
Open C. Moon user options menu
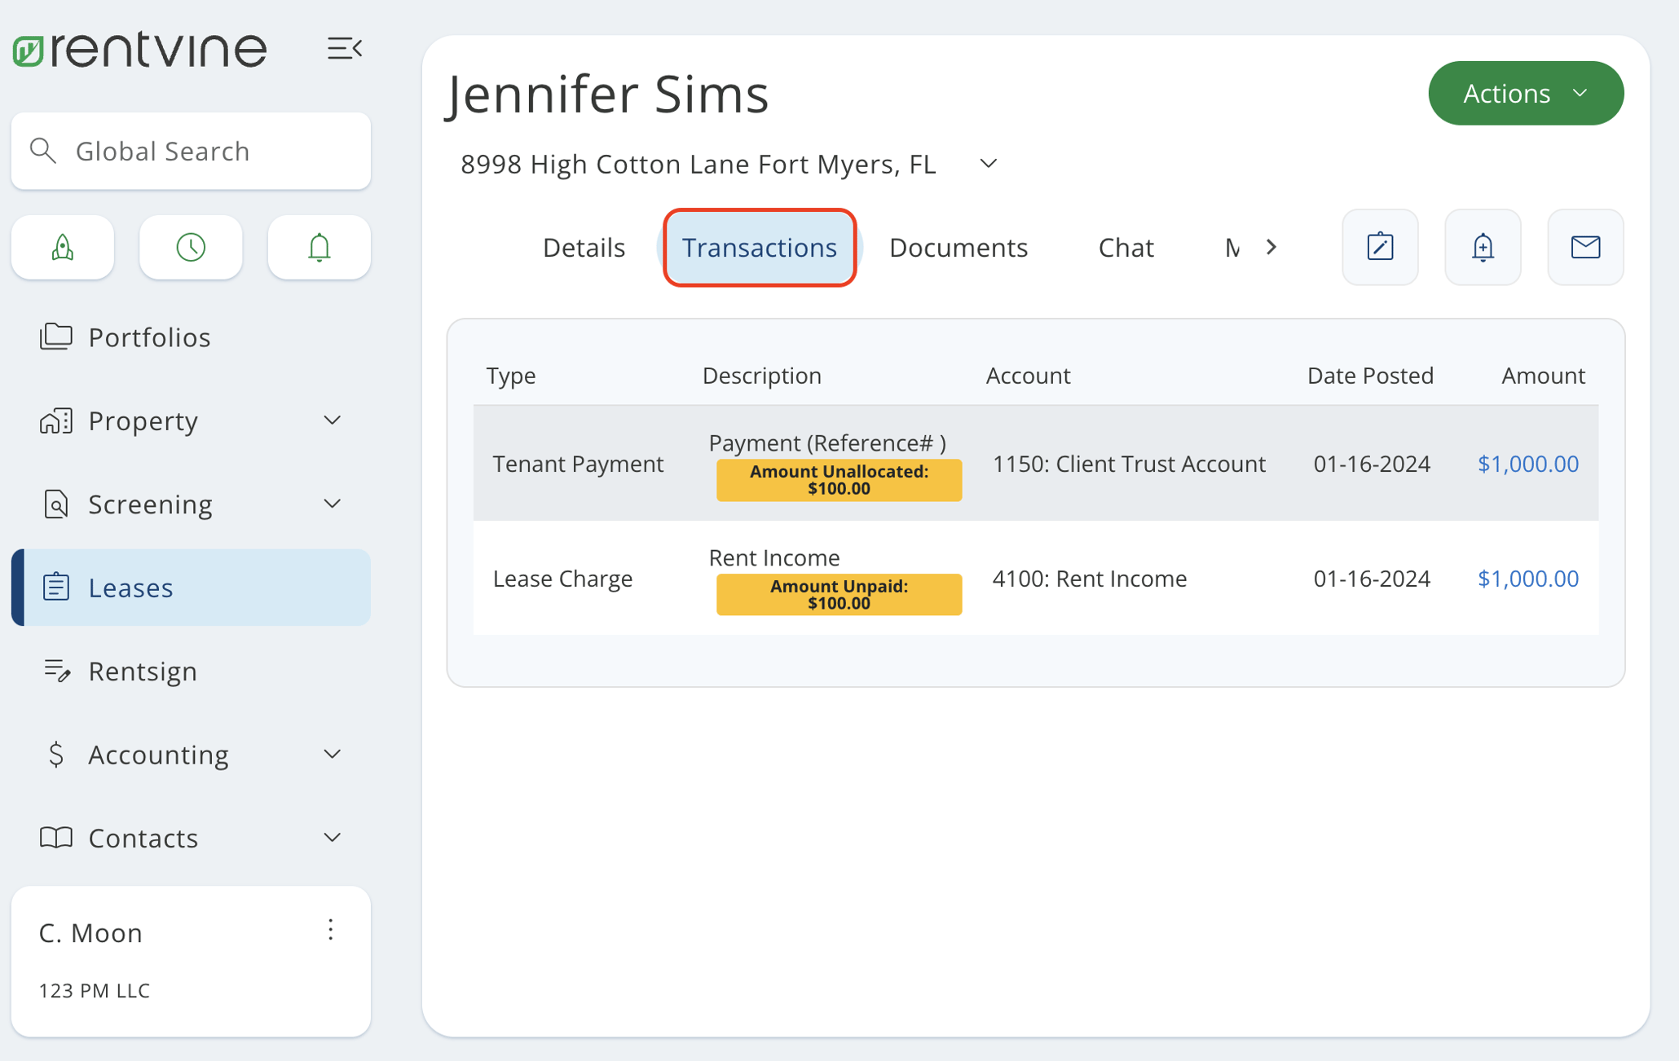pyautogui.click(x=330, y=930)
